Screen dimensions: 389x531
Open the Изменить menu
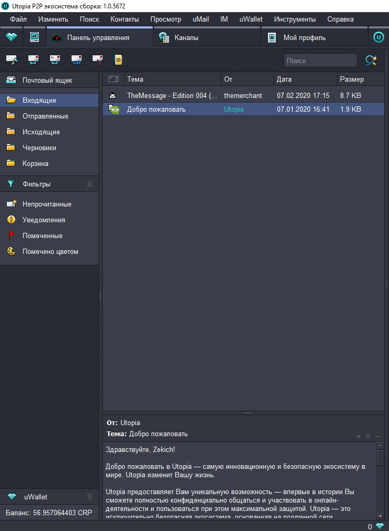53,19
